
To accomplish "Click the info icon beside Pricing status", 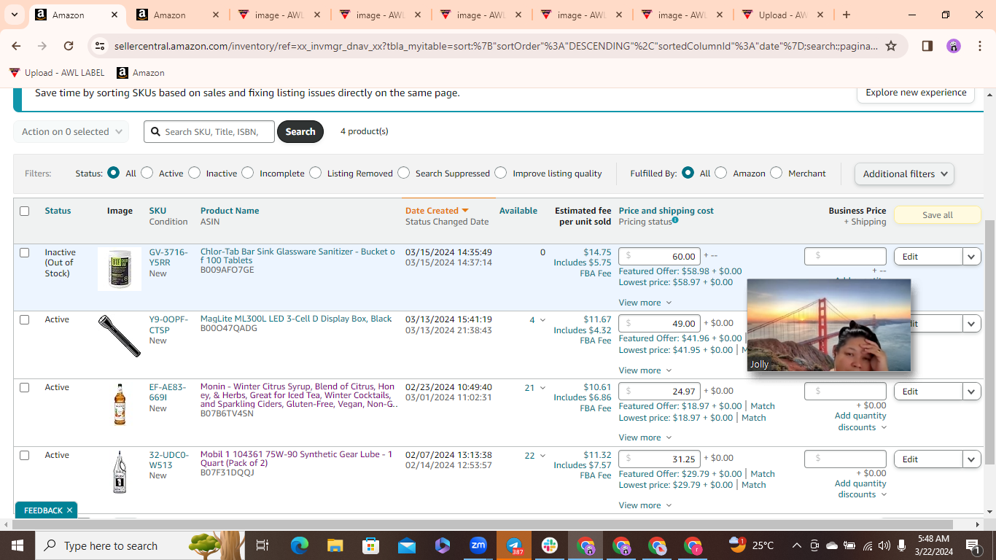I will (675, 220).
